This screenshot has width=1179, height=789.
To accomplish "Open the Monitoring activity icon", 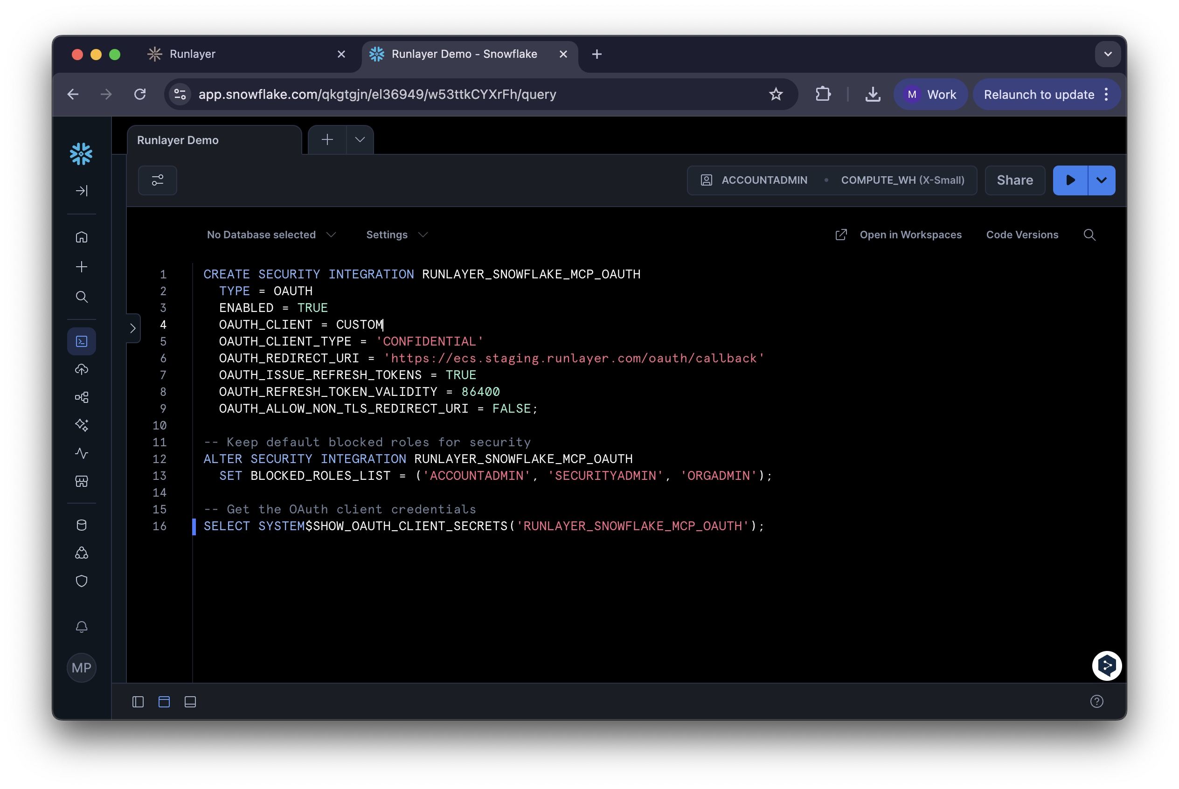I will pyautogui.click(x=82, y=453).
